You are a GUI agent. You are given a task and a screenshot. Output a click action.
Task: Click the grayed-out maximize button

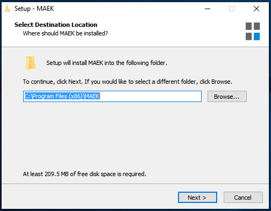click(232, 9)
